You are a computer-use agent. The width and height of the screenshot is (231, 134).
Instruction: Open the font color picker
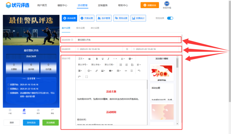(x=123, y=59)
